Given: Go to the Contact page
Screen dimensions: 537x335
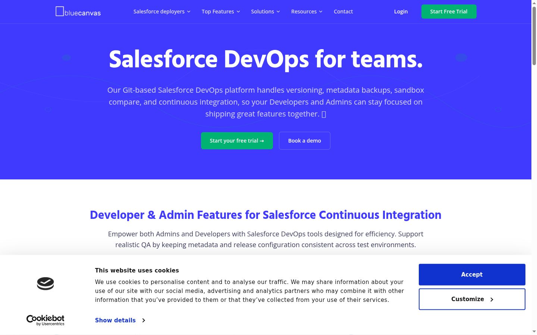Looking at the screenshot, I should pyautogui.click(x=343, y=12).
